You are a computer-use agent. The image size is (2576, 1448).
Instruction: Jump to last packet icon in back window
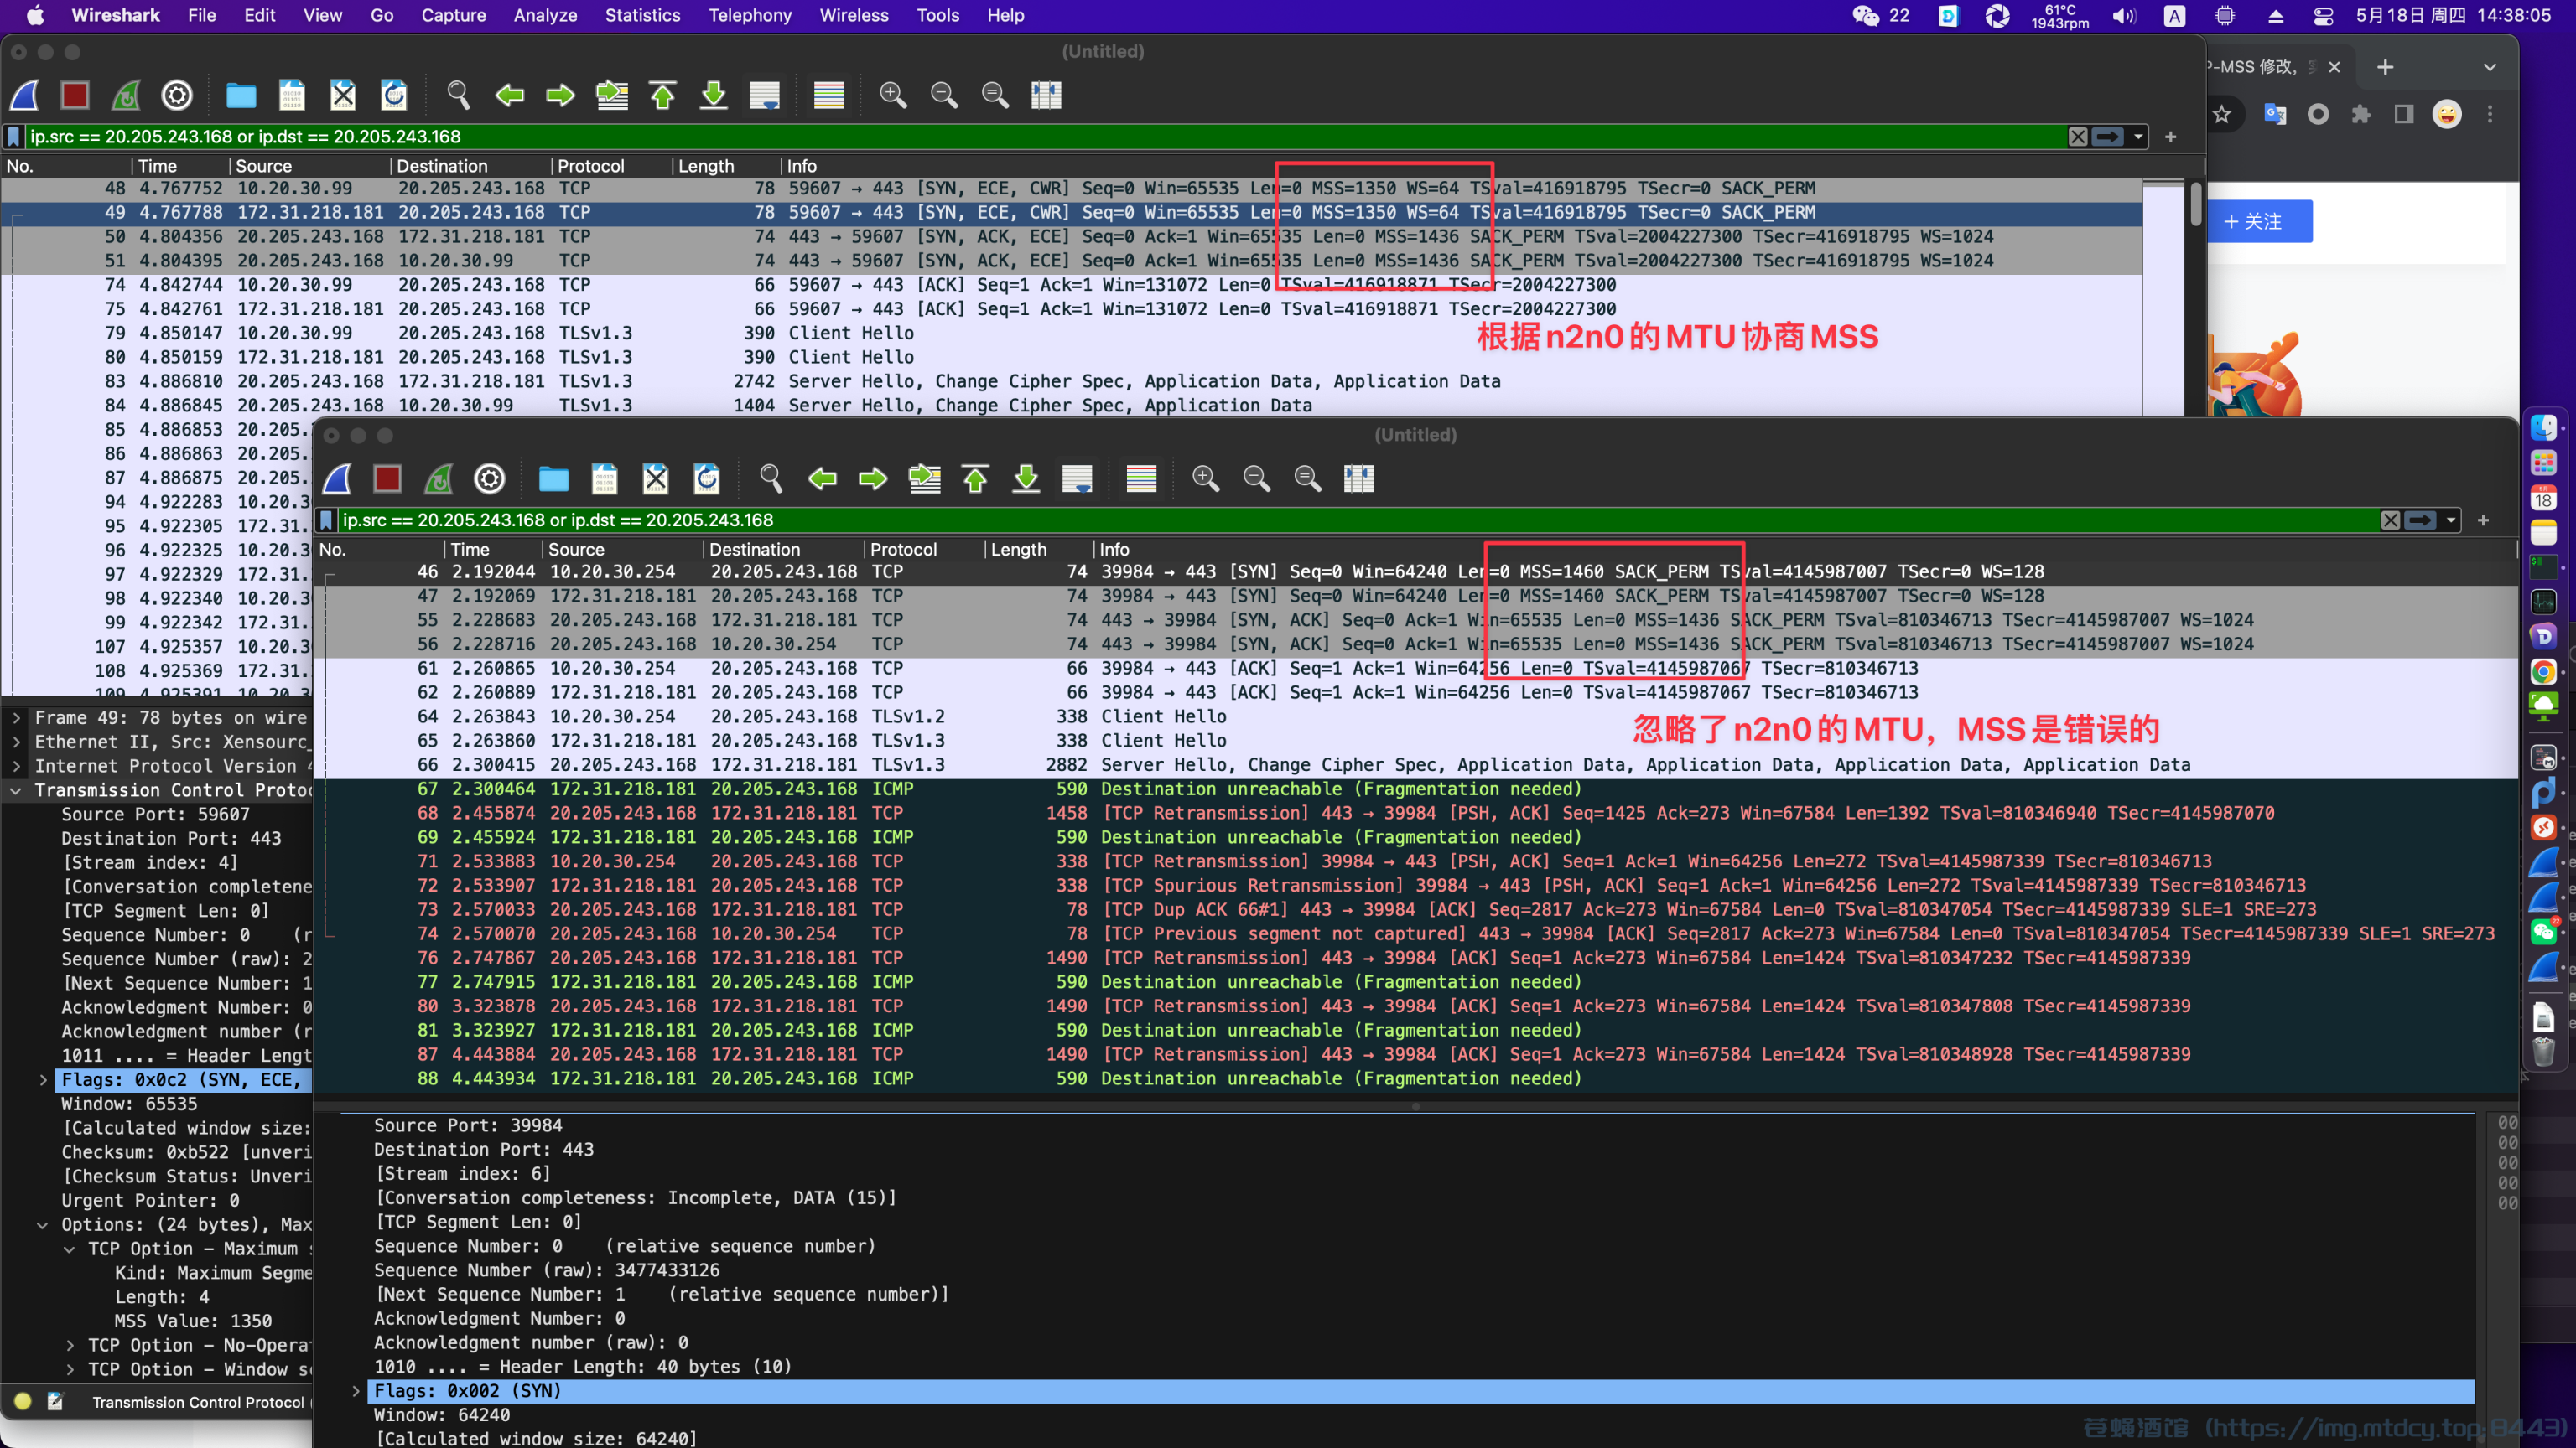tap(714, 95)
